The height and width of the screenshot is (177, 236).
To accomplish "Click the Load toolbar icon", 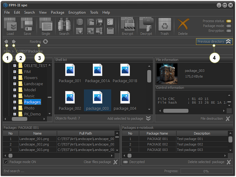I will point(10,25).
